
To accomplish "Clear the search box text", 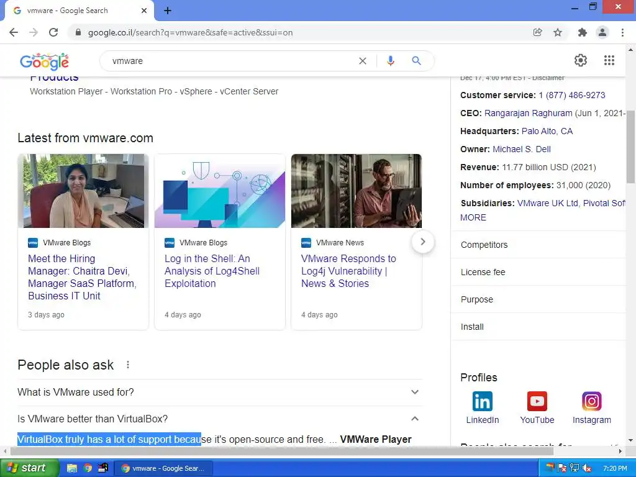I will click(x=363, y=61).
